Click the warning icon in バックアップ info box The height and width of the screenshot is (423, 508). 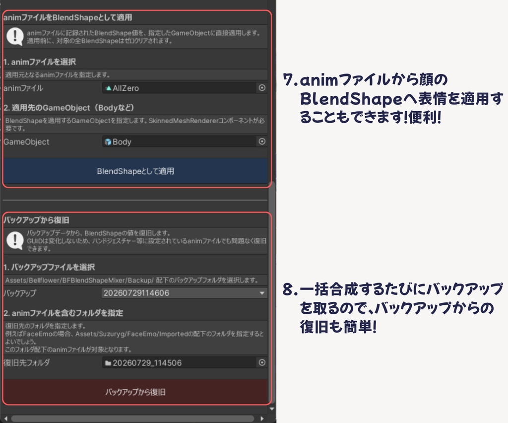point(15,240)
